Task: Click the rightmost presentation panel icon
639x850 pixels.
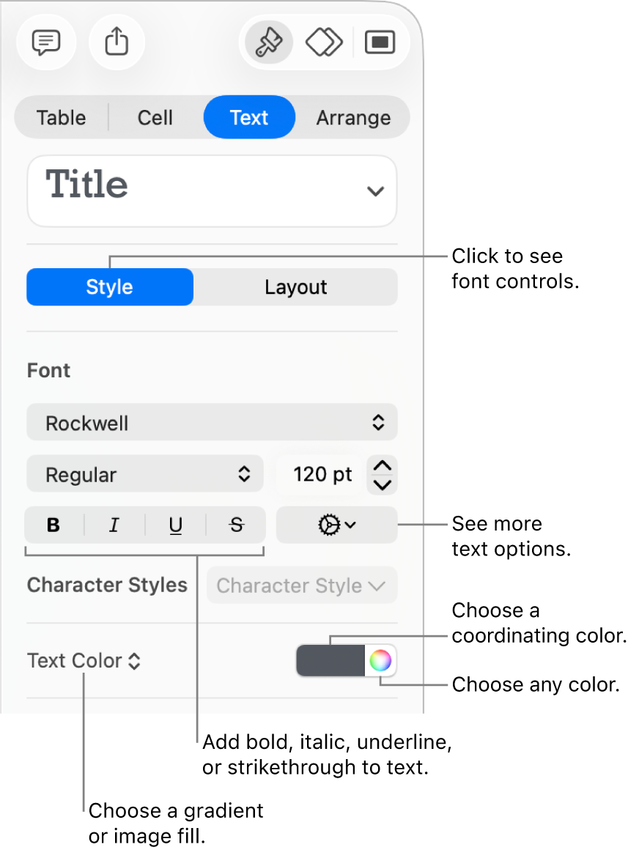Action: pos(380,42)
